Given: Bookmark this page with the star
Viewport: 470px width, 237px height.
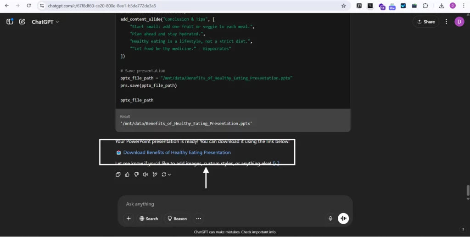Looking at the screenshot, I should point(343,6).
